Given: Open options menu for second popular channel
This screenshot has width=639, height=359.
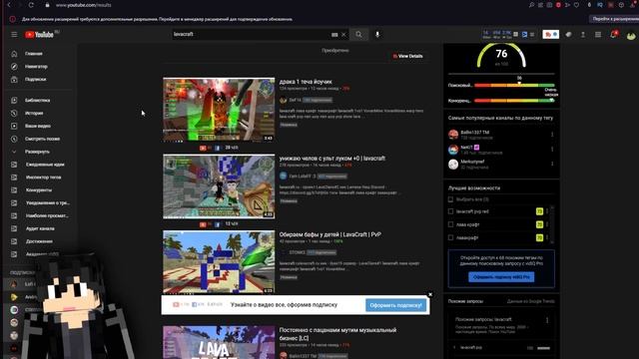Looking at the screenshot, I should 552,150.
